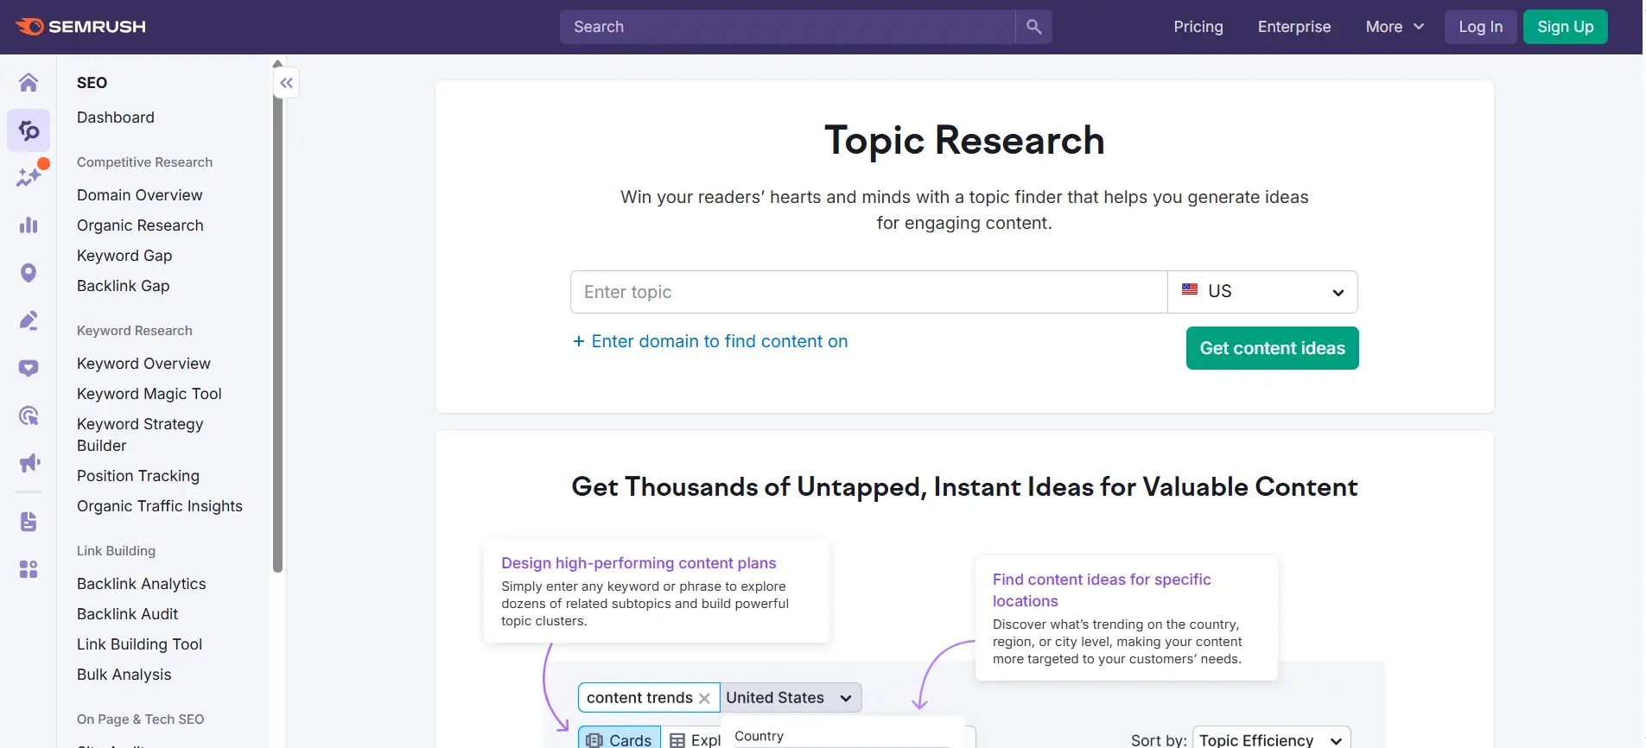Viewport: 1646px width, 748px height.
Task: Focus the Enter topic input field
Action: click(868, 292)
